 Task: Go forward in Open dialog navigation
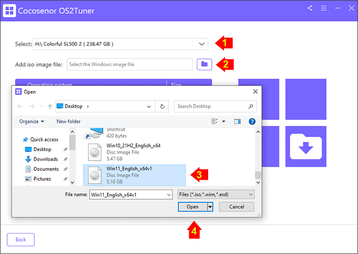pos(32,107)
